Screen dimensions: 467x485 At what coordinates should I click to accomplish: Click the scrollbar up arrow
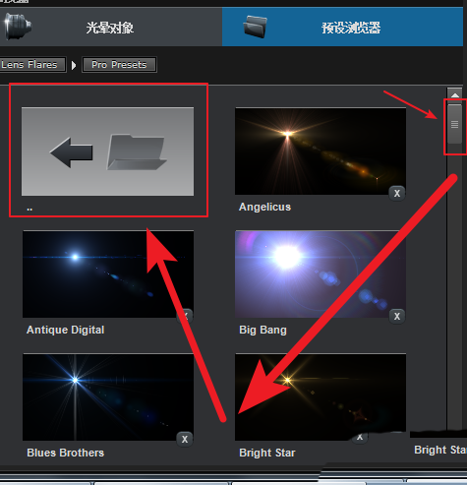[454, 94]
